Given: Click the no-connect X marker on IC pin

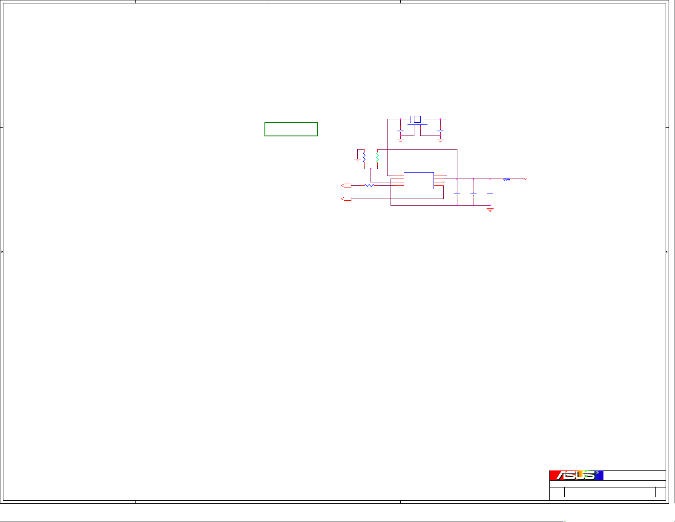Looking at the screenshot, I should click(443, 182).
